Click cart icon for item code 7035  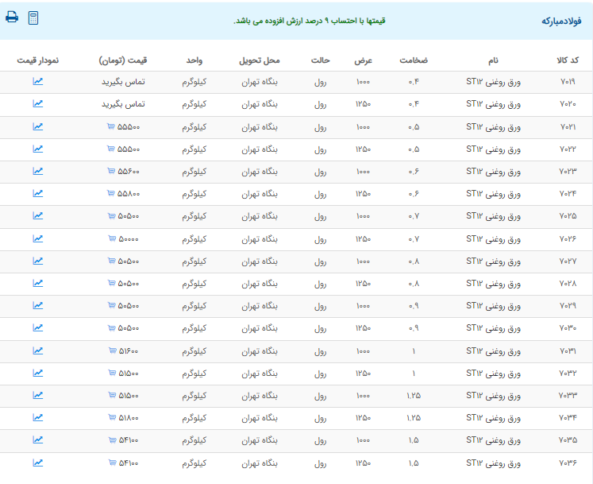pyautogui.click(x=110, y=440)
